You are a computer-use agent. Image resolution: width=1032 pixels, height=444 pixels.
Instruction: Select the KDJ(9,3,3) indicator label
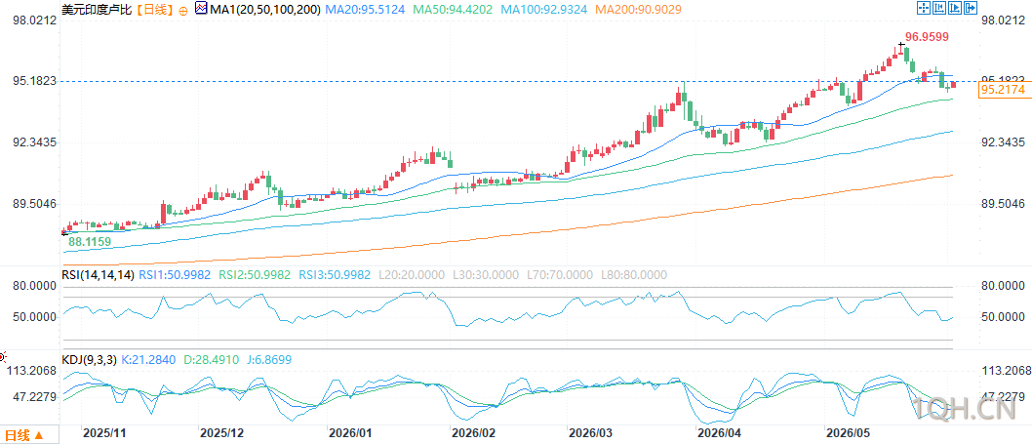point(89,360)
